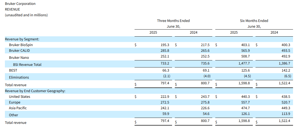Click the BSI Revenue Total value 733.2
The image size is (299, 129).
(x=165, y=63)
